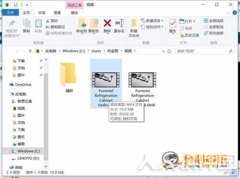Click the quick access toolbar properties icon
The height and width of the screenshot is (178, 240).
coord(15,5)
